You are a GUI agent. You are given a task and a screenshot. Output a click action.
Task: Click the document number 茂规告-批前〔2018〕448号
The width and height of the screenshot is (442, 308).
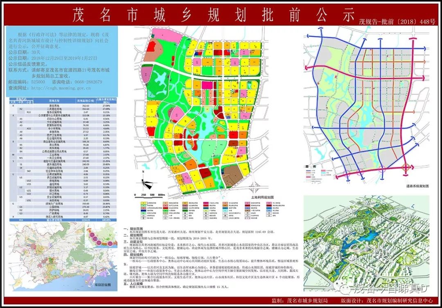397,22
